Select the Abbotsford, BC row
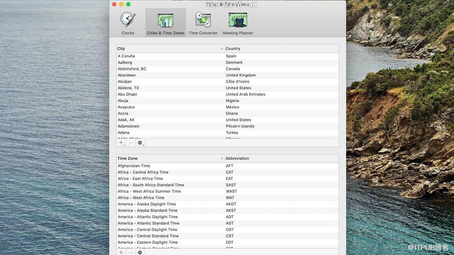Viewport: 454px width, 255px height. [228, 69]
